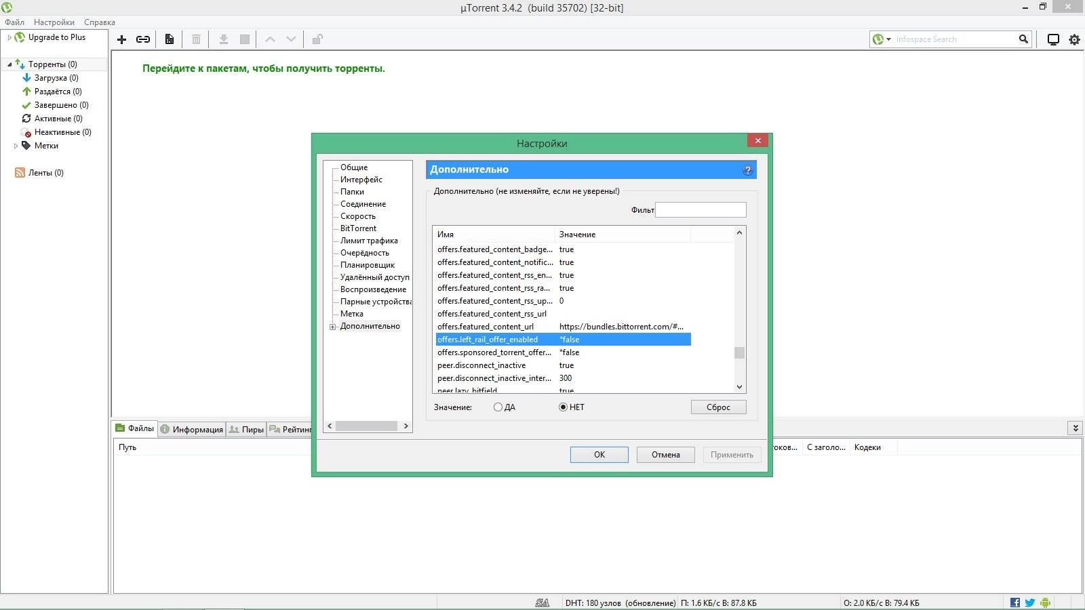Screen dimensions: 1085x610
Task: Click the settings list scroll-up arrow
Action: [x=739, y=232]
